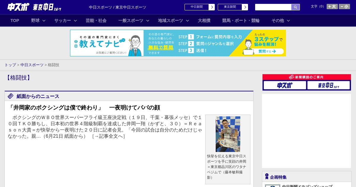The image size is (356, 187).
Task: Expand chevron beside 野球
Action: (x=44, y=20)
